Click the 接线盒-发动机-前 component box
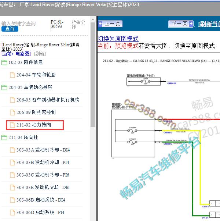Viewport: 220px width, 221px height. tap(133, 133)
